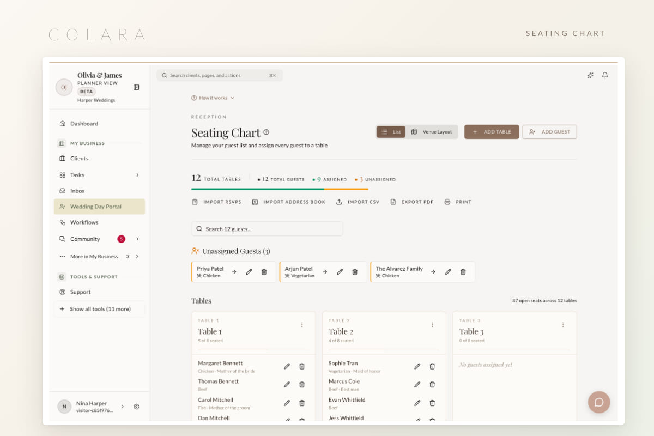The height and width of the screenshot is (436, 654).
Task: Collapse the sidebar panel icon
Action: [136, 87]
